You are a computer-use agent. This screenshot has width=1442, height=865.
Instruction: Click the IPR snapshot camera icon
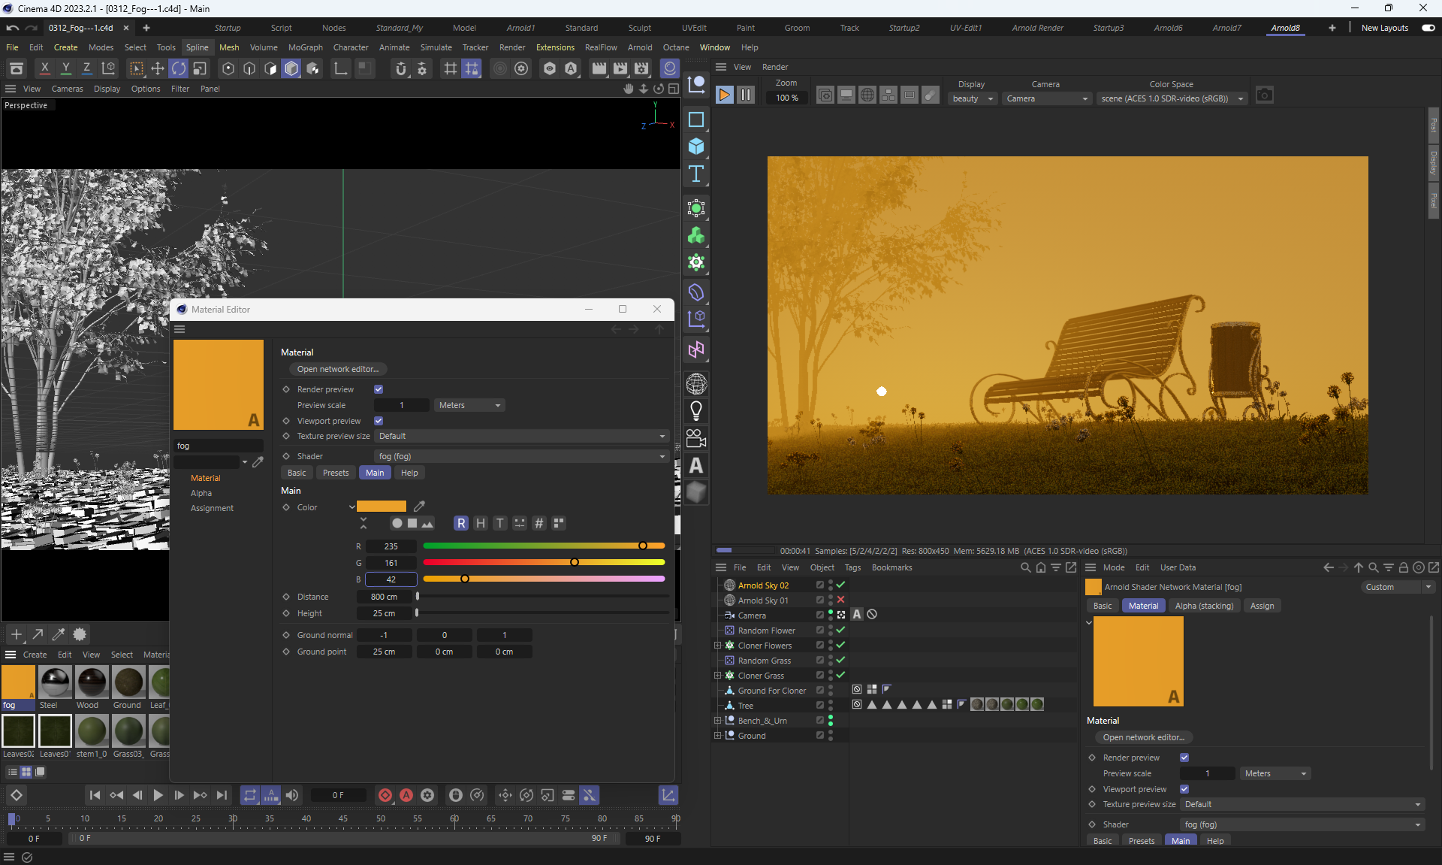click(1265, 95)
